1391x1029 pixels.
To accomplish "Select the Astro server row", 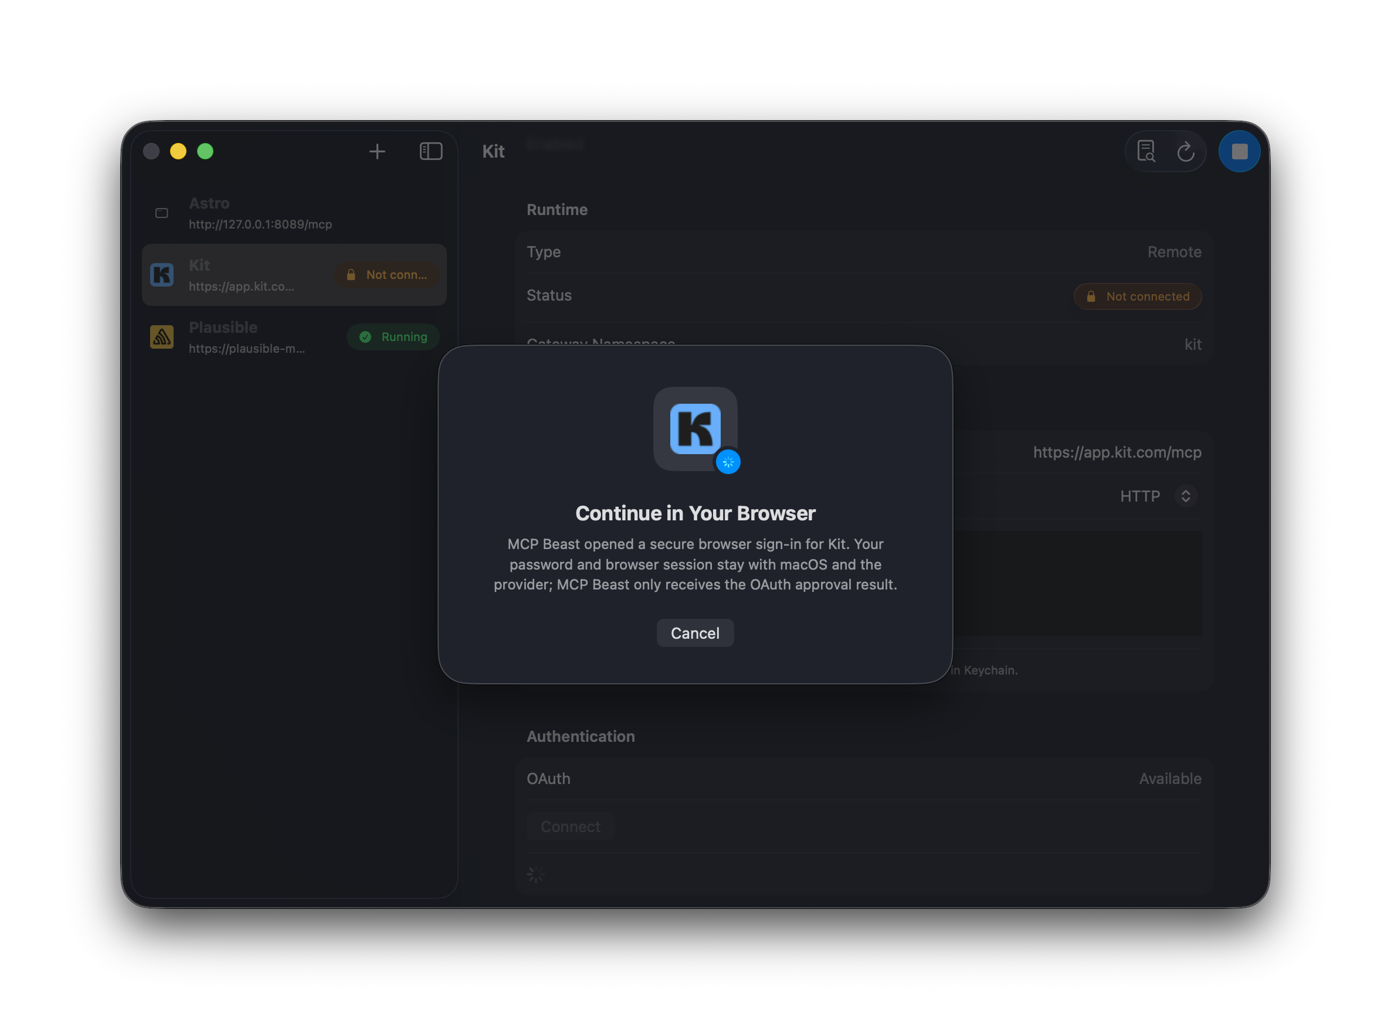I will (x=294, y=213).
